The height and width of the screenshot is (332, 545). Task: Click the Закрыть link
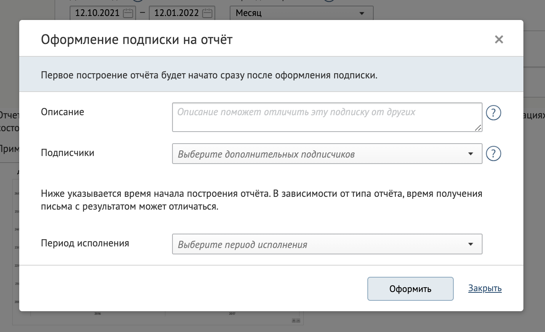point(485,288)
